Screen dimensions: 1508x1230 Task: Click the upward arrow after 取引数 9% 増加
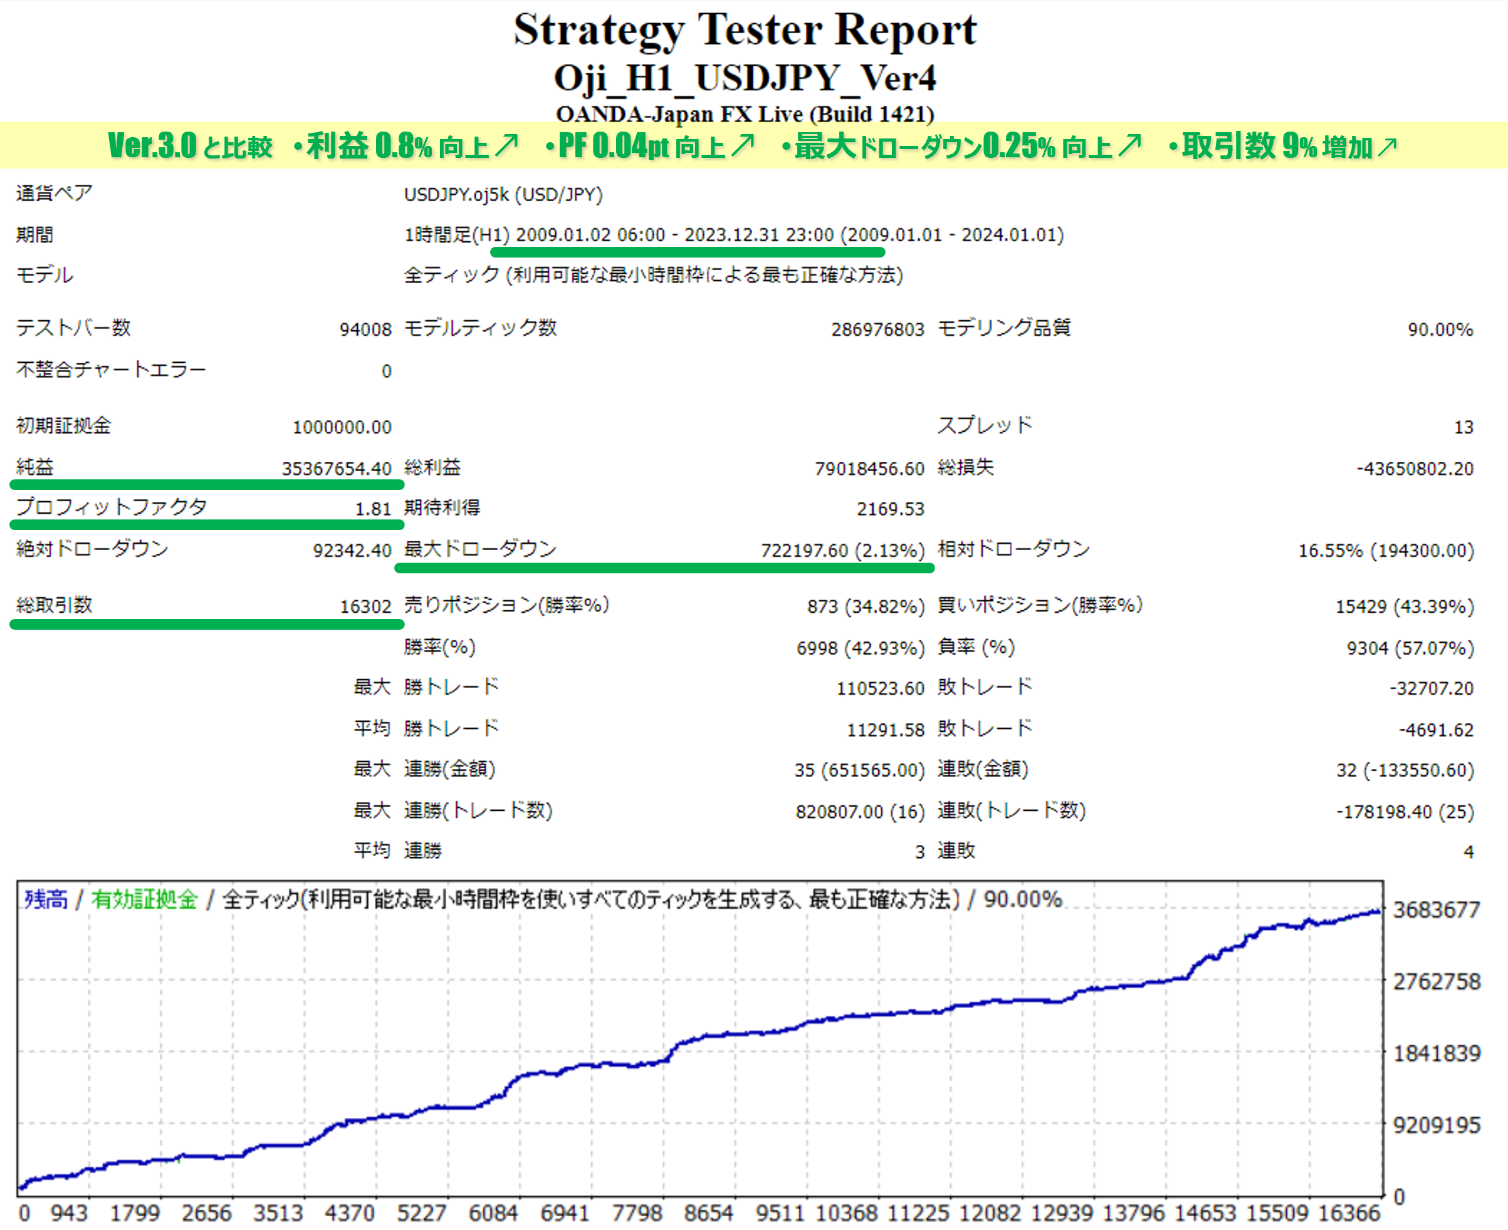click(x=1388, y=147)
